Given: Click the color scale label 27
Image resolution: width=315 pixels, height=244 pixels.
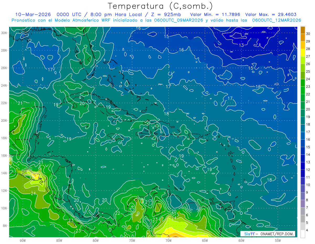Looking at the screenshot, I should point(308,56).
